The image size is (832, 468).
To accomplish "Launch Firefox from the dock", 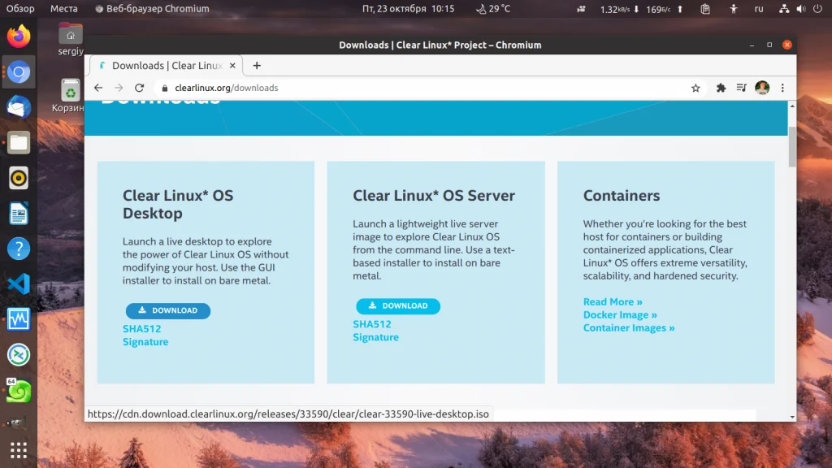I will click(x=19, y=37).
